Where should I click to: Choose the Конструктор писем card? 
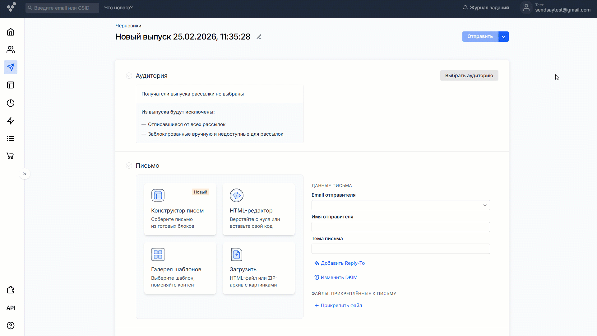pos(180,209)
